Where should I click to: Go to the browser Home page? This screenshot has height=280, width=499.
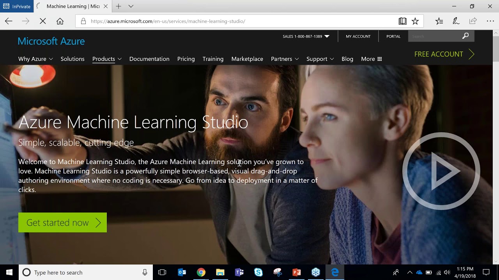pos(60,21)
